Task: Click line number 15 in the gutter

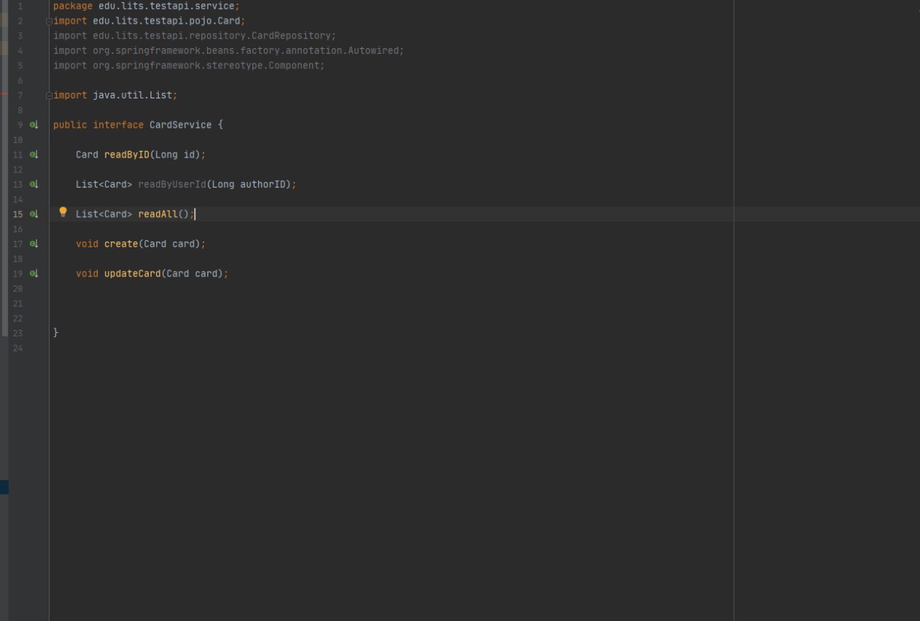Action: [18, 214]
